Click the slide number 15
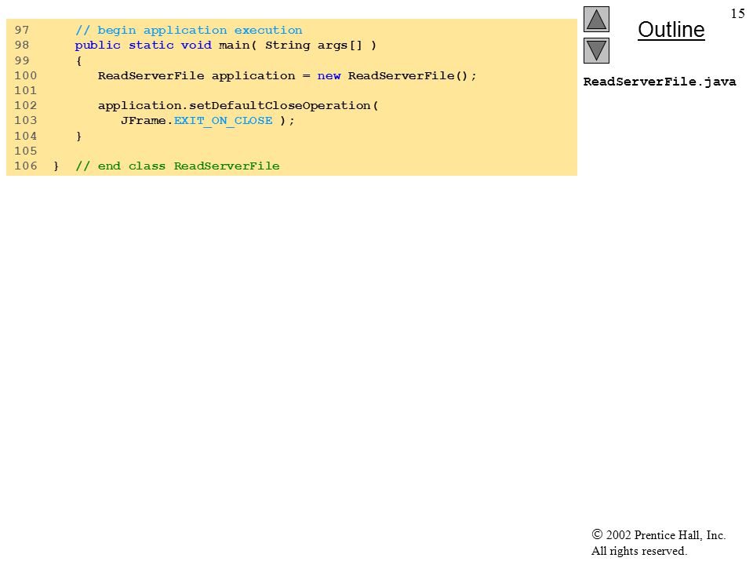 pos(737,13)
